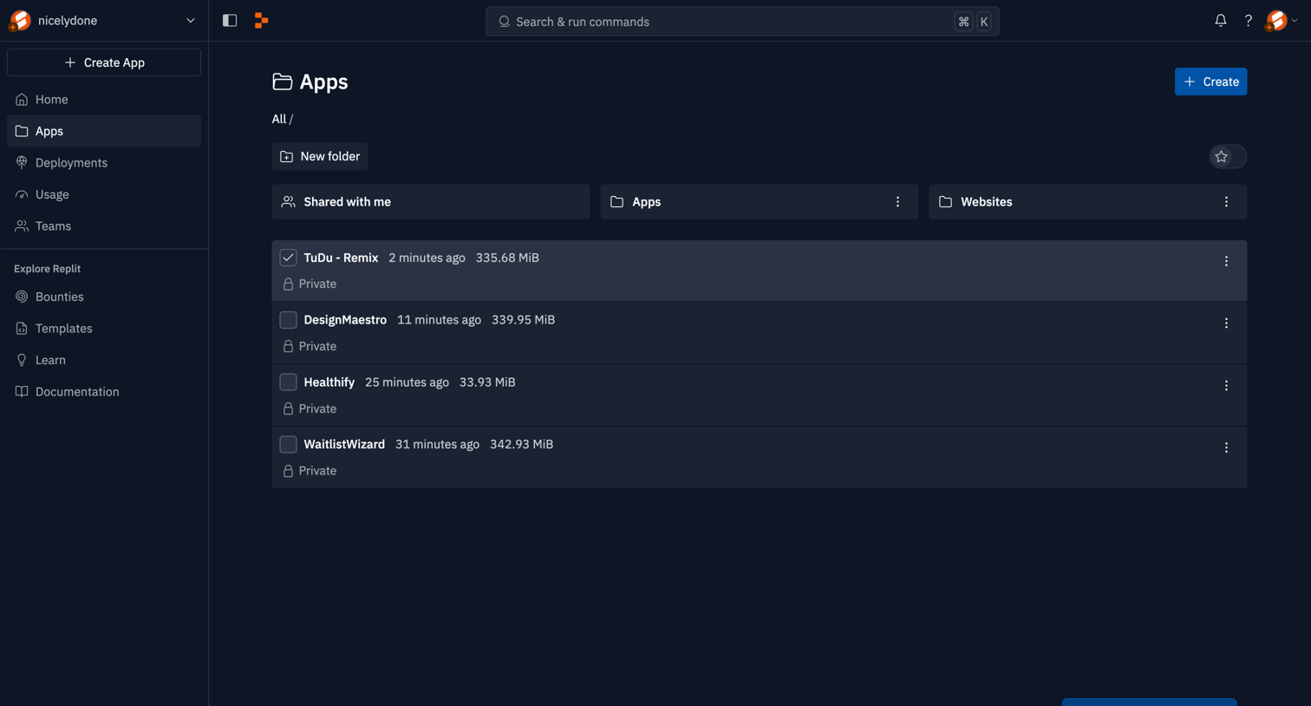Check the Healthify checkbox
The height and width of the screenshot is (706, 1311).
[x=289, y=382]
